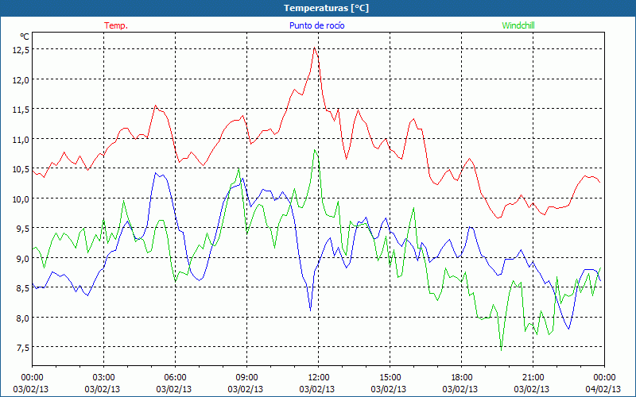Click the 06:00 time axis label

tap(175, 378)
